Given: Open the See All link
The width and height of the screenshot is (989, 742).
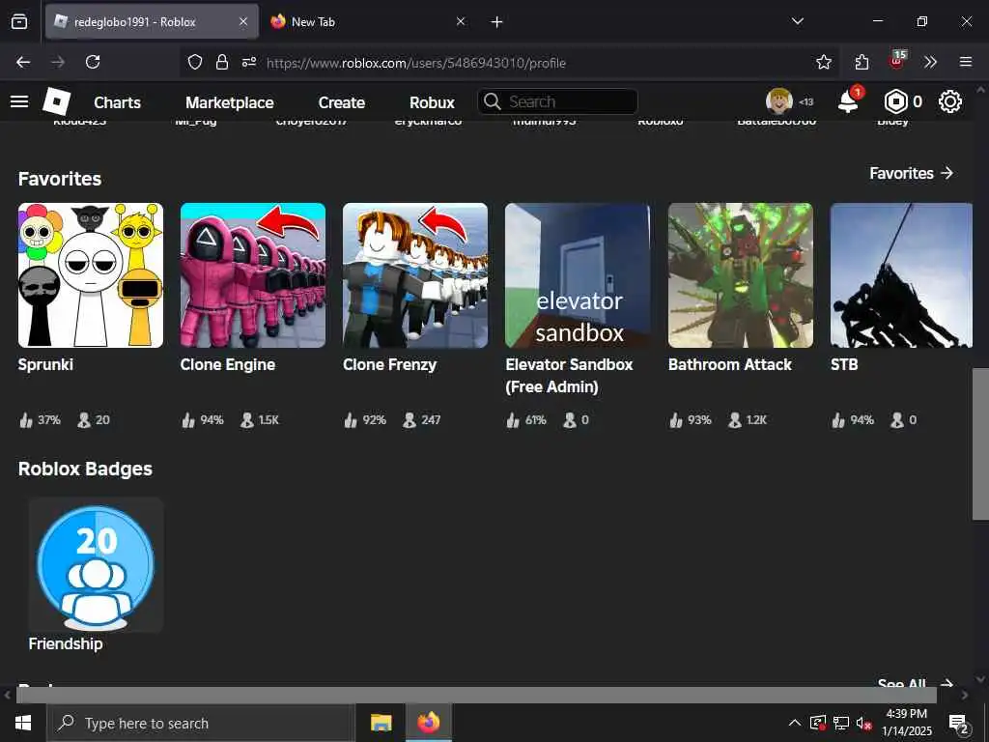Looking at the screenshot, I should (x=915, y=683).
